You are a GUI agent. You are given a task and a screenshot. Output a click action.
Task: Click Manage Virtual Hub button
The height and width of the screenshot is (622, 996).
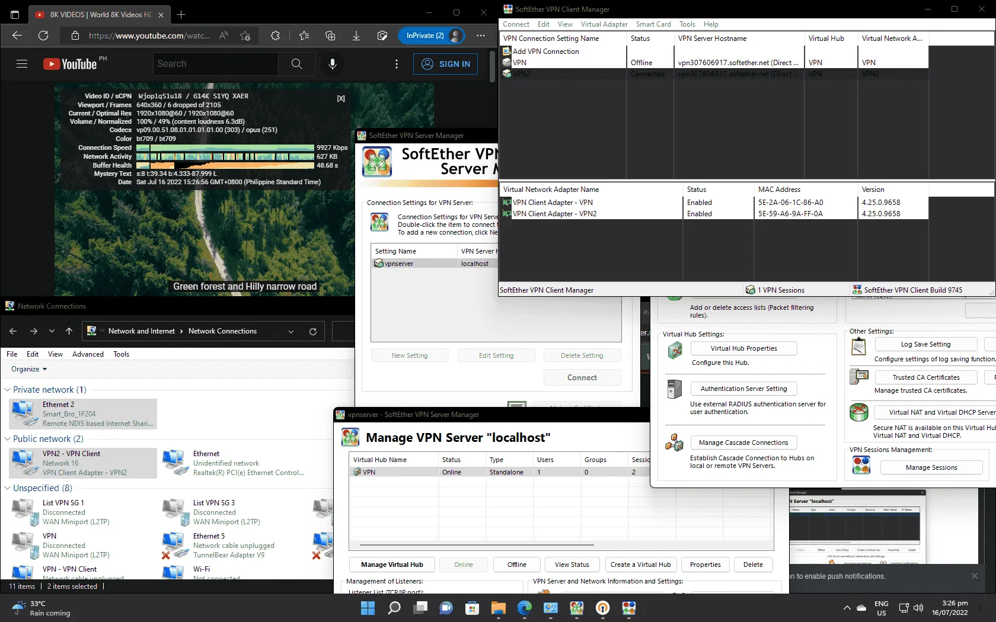pos(392,565)
